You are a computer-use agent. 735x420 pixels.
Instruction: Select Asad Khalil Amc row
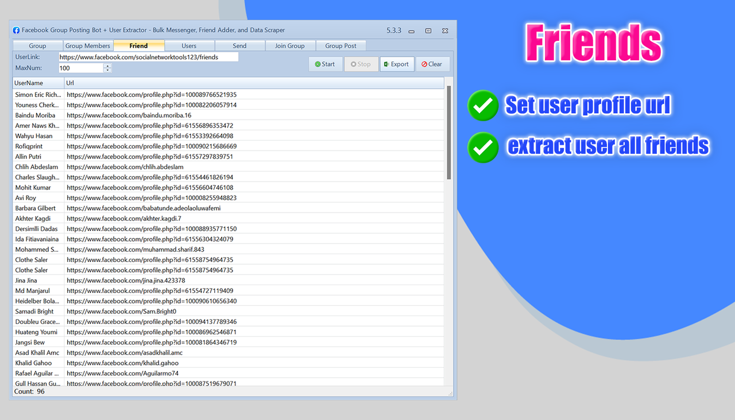(x=228, y=353)
